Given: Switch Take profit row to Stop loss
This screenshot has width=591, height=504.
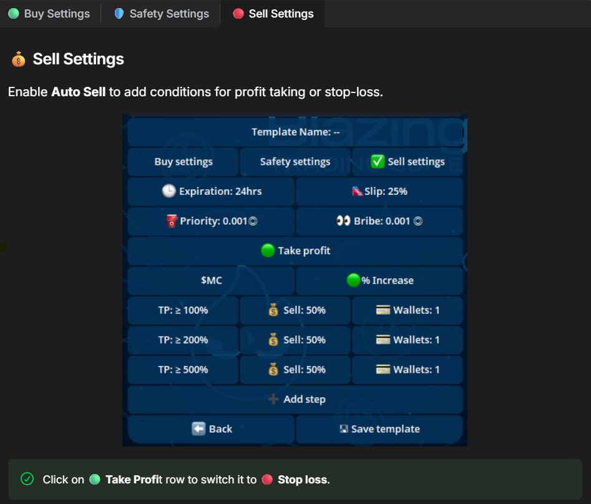Looking at the screenshot, I should pos(295,250).
